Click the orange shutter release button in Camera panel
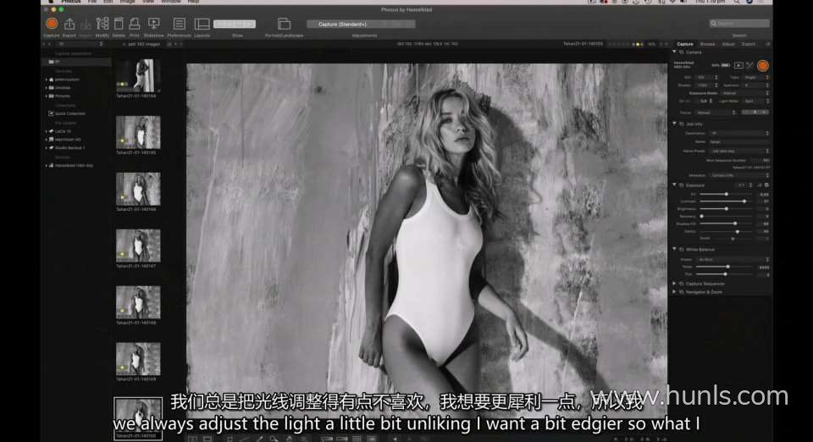 763,65
